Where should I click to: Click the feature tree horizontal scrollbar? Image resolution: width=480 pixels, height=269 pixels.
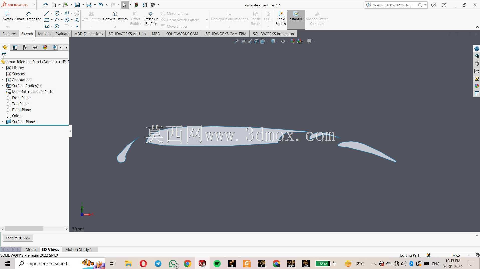[24, 229]
